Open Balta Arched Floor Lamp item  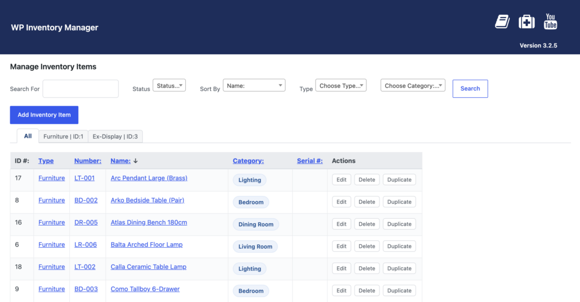pos(147,244)
